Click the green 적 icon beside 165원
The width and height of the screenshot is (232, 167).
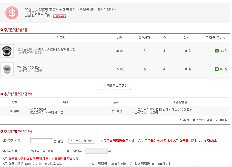tap(217, 69)
